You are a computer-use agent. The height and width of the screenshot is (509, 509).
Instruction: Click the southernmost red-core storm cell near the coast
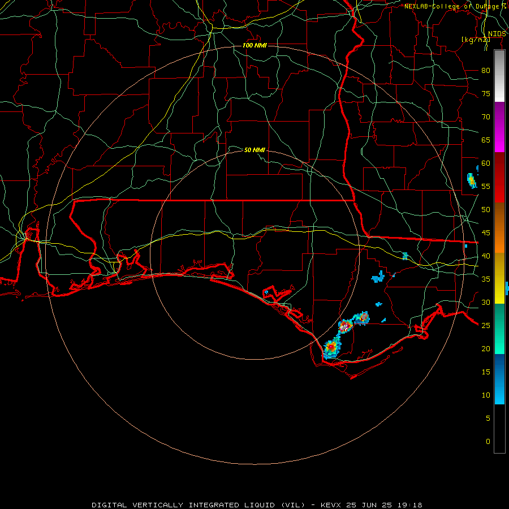click(331, 348)
